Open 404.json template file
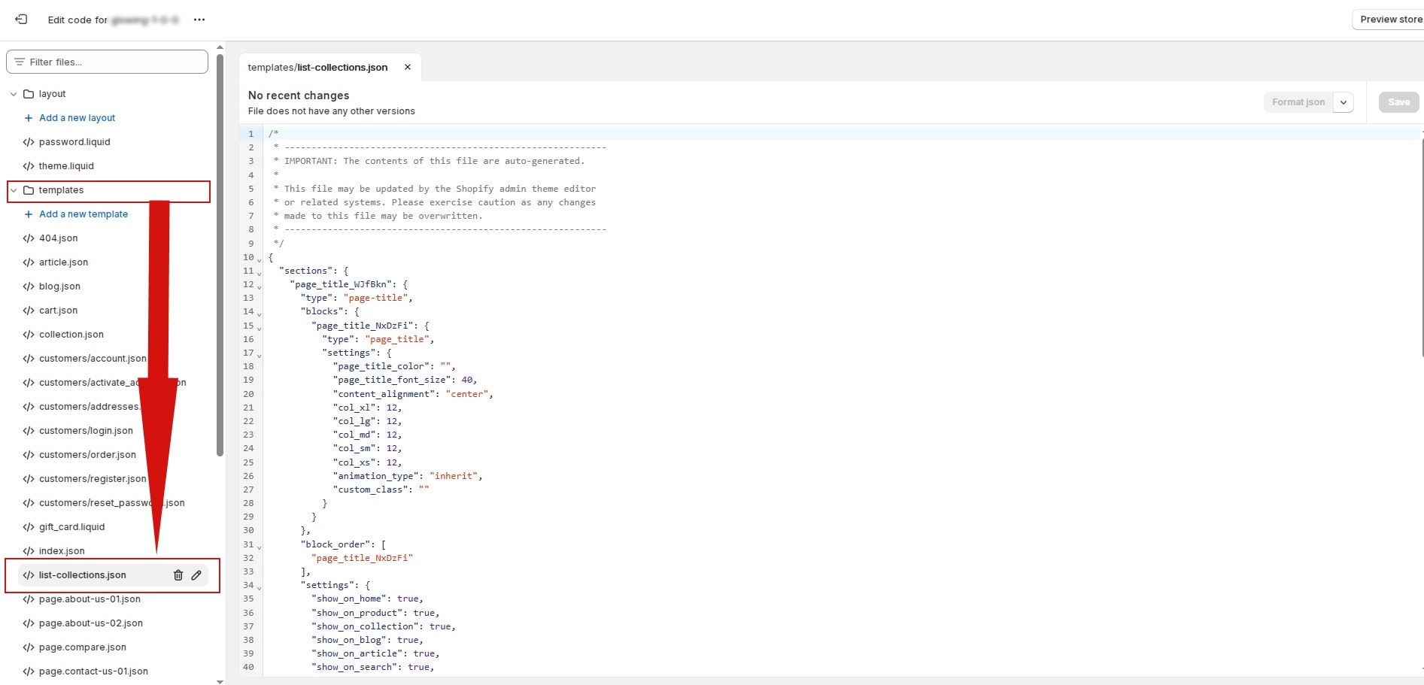Screen dimensions: 1424x685 pyautogui.click(x=58, y=238)
